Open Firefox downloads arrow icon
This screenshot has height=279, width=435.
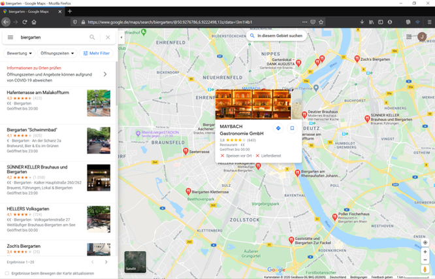pyautogui.click(x=362, y=22)
